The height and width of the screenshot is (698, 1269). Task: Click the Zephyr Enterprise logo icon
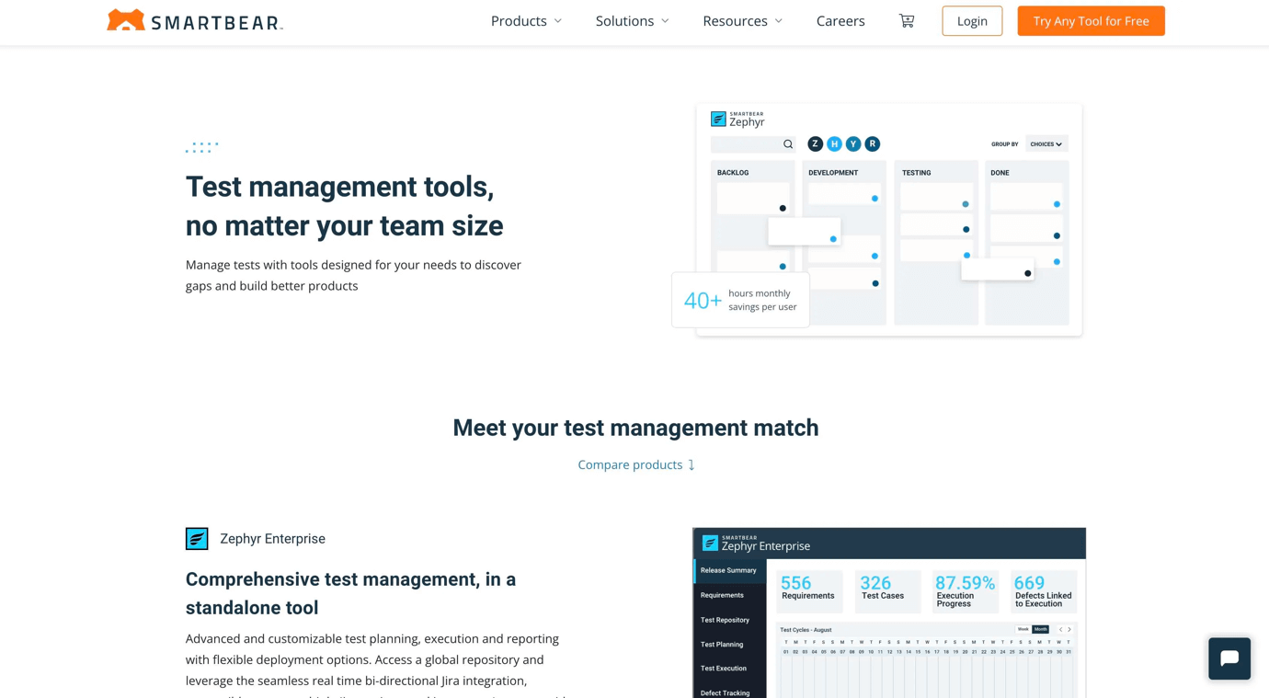coord(197,539)
